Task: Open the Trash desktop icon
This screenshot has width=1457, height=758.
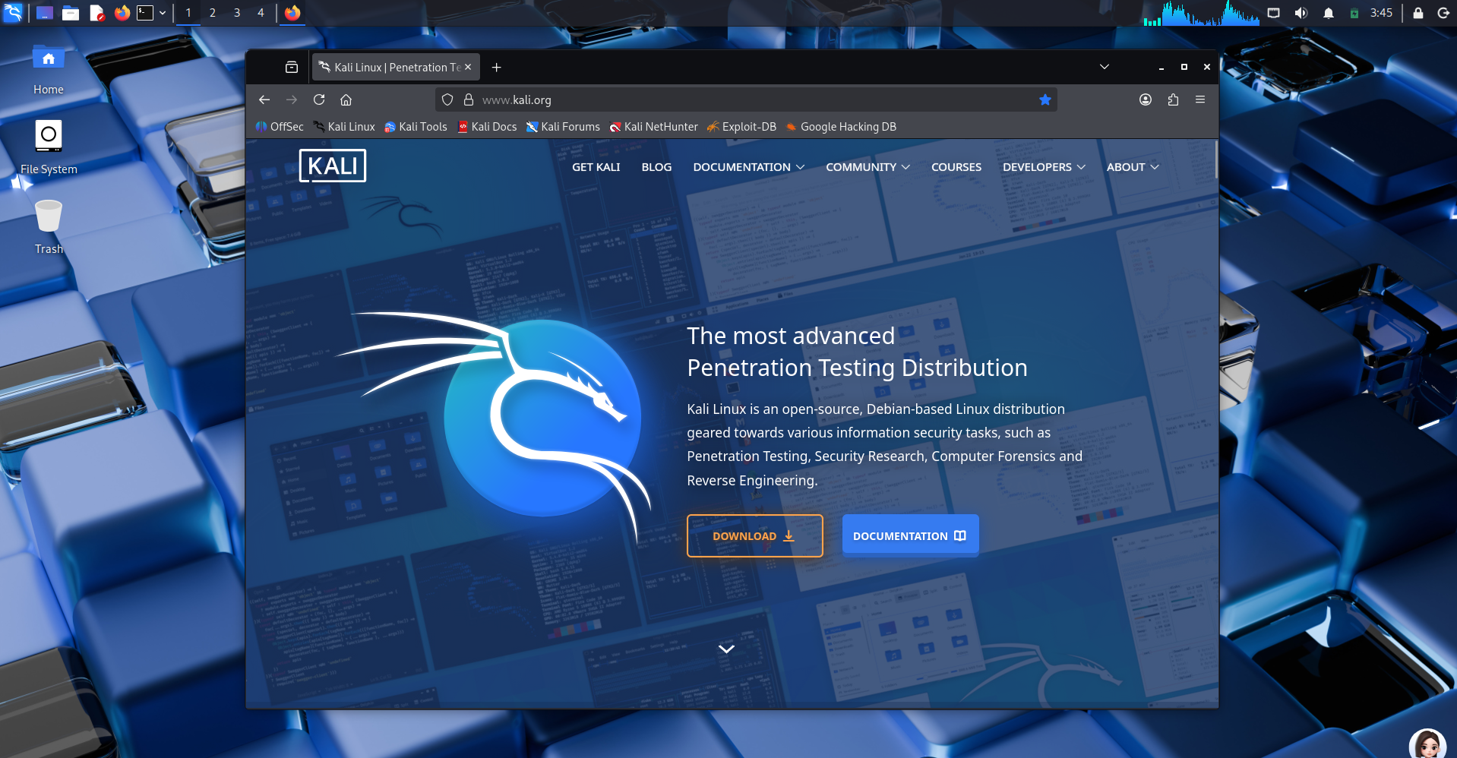Action: pos(49,227)
